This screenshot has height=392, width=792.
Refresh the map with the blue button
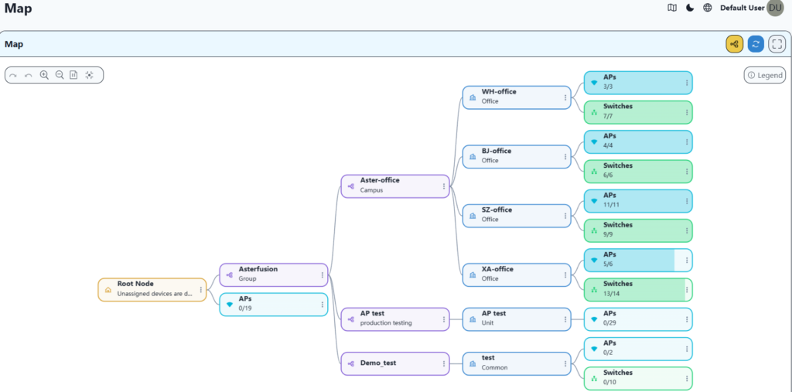(756, 44)
